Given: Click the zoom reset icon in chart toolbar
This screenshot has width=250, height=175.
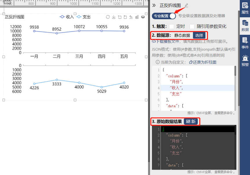Looking at the screenshot, I should (x=125, y=17).
